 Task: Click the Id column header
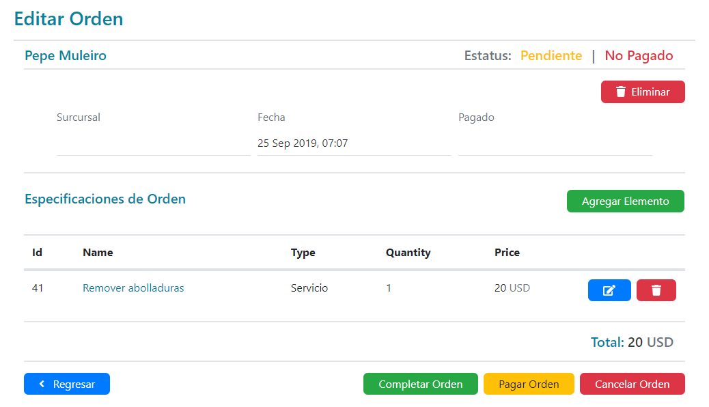[38, 253]
